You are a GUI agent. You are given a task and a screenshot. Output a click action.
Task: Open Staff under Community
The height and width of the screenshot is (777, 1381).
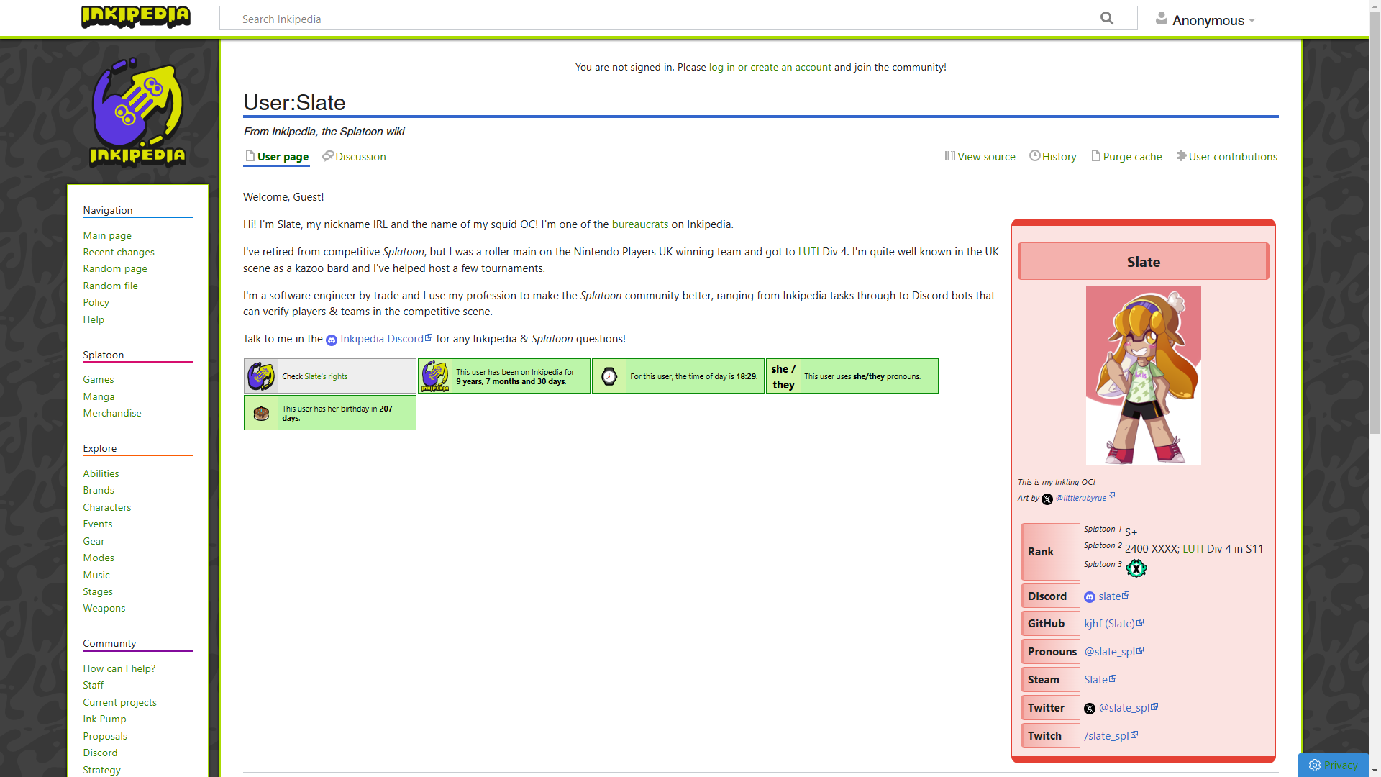pos(93,685)
